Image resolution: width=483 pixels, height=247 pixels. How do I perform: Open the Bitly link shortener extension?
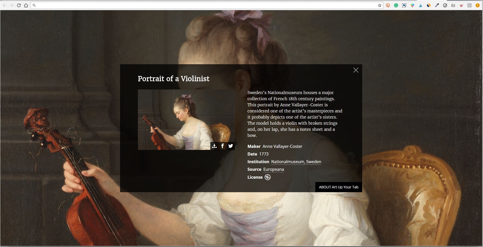pos(388,5)
